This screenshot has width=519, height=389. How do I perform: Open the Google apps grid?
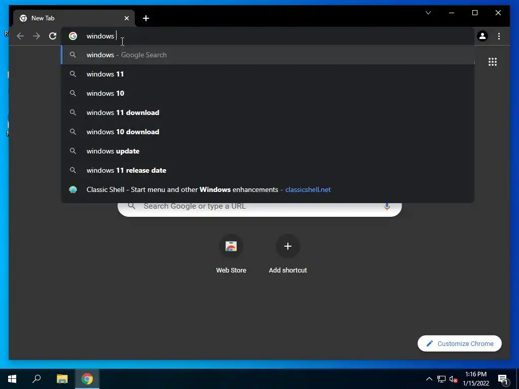coord(493,62)
